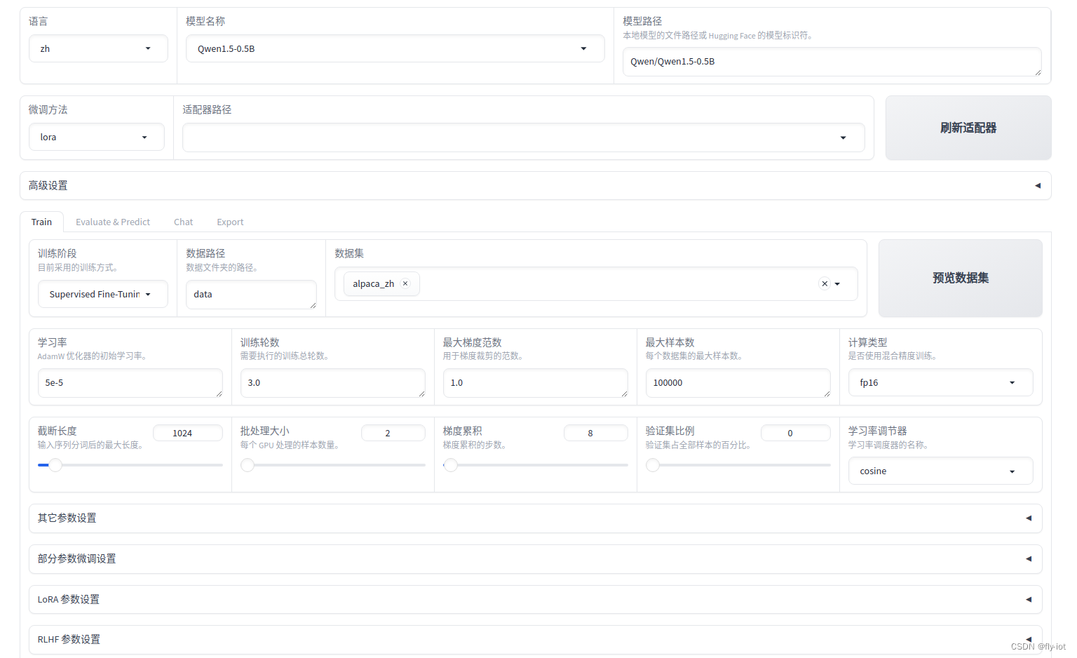This screenshot has height=658, width=1077.
Task: Open the 微调方法 fine-tuning method dropdown
Action: click(96, 137)
